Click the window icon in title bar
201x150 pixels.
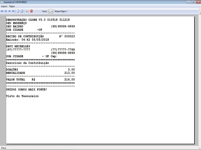(x=2, y=2)
